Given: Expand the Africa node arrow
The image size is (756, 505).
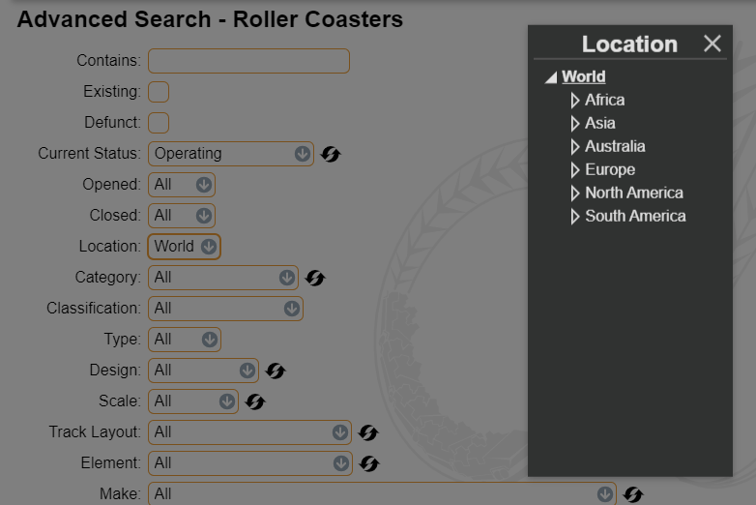Looking at the screenshot, I should (x=574, y=101).
